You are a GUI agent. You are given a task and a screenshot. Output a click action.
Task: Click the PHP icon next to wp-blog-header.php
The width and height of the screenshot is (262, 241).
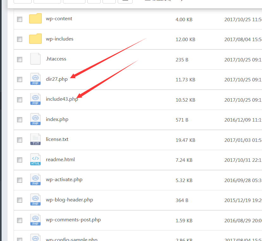tap(35, 200)
